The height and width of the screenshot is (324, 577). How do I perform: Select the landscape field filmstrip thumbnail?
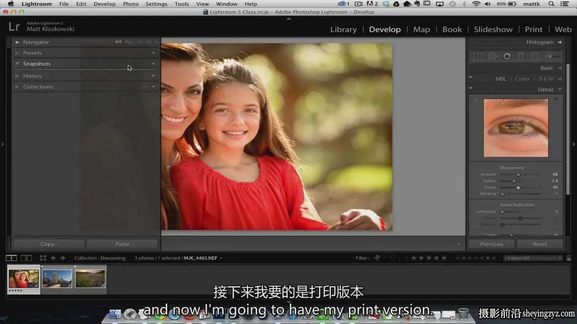click(x=90, y=279)
